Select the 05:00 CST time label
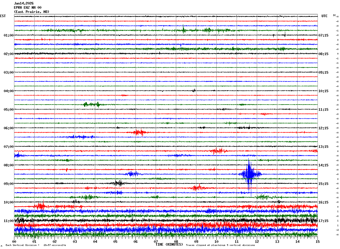The height and width of the screenshot is (249, 340). tap(9, 110)
